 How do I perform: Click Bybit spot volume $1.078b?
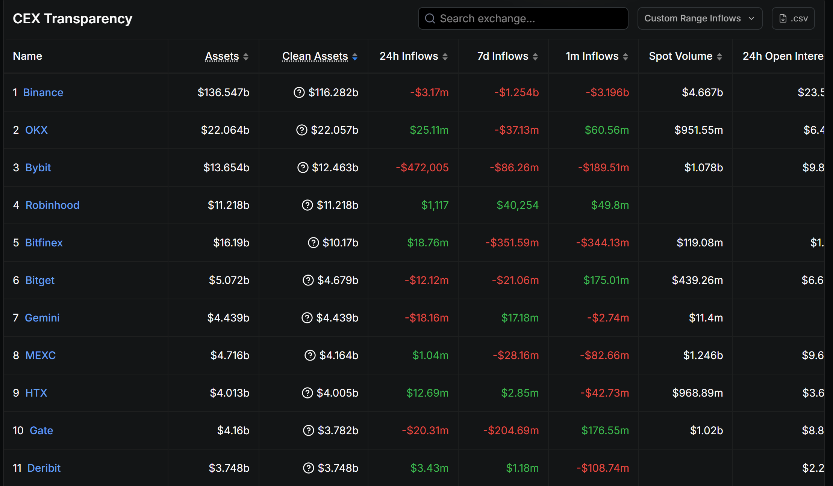(704, 168)
